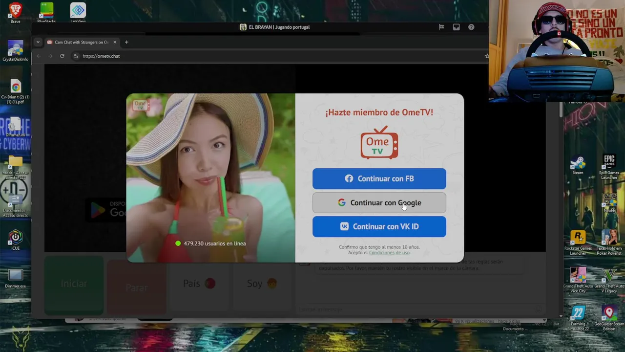Open the mods folder shortcut
Image resolution: width=625 pixels, height=352 pixels.
coord(15,168)
